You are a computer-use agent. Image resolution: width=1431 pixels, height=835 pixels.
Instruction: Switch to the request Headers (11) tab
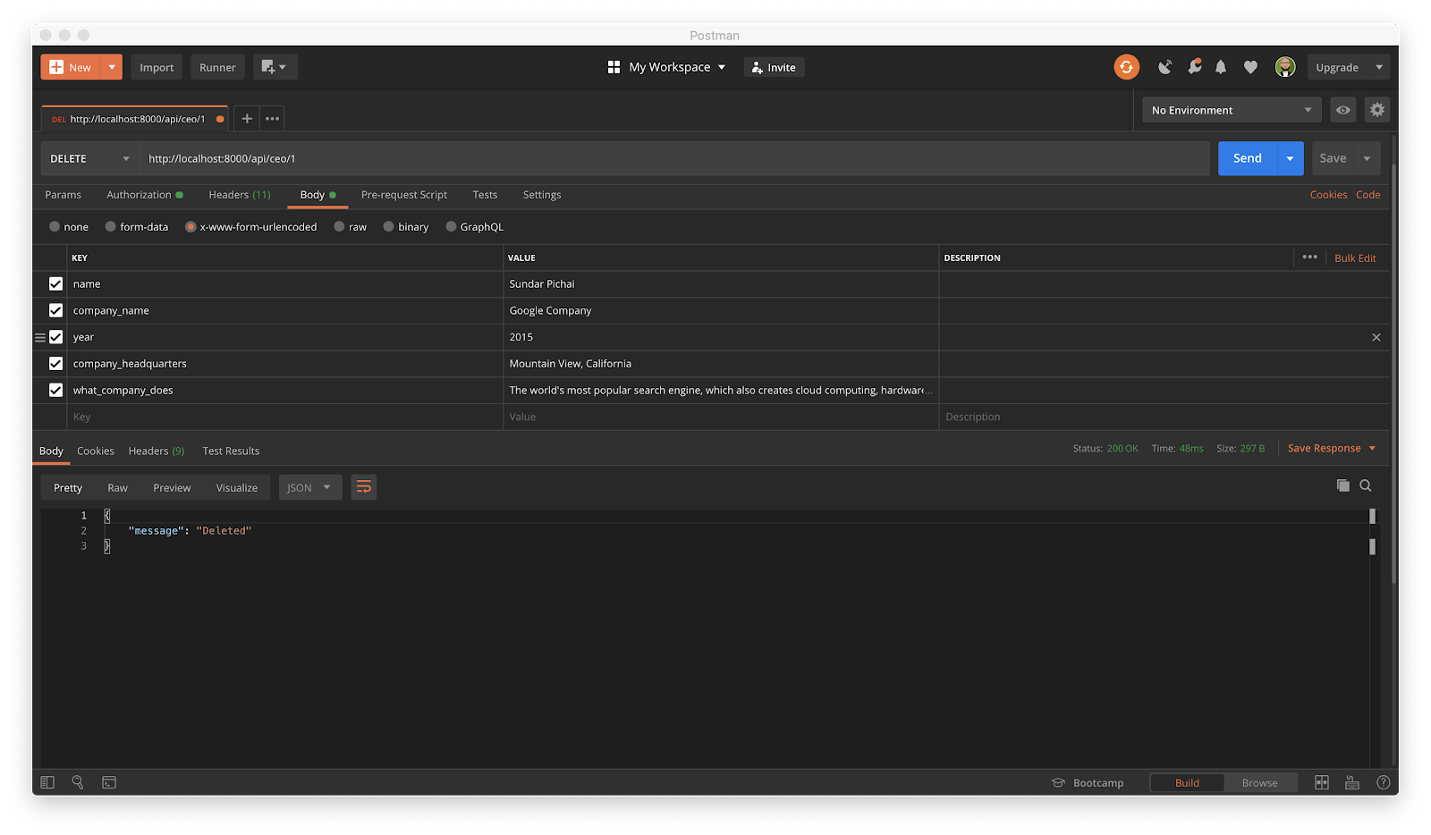tap(240, 195)
